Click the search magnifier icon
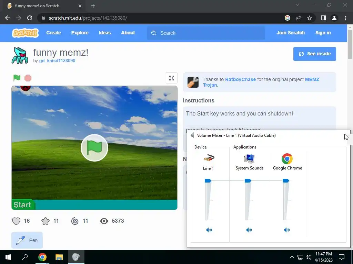The height and width of the screenshot is (264, 353). (x=154, y=33)
